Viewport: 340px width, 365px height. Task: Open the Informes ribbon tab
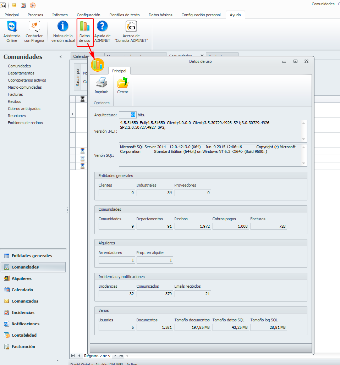click(60, 15)
